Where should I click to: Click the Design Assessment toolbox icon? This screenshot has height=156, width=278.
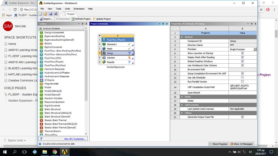[x=41, y=32]
